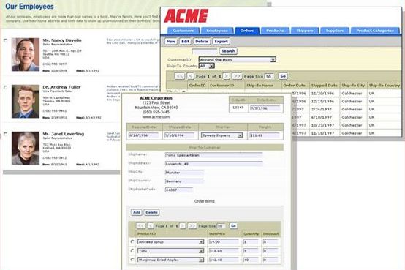This screenshot has width=405, height=270.
Task: Edit the ShippedDate field
Action: (x=180, y=135)
